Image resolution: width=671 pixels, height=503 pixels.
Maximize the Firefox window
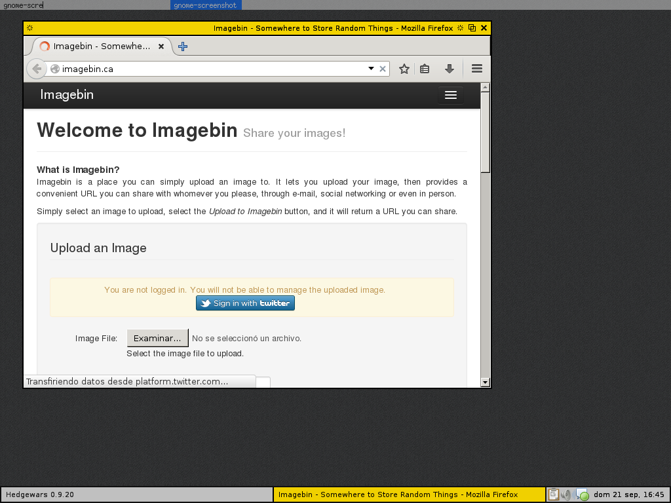(472, 28)
